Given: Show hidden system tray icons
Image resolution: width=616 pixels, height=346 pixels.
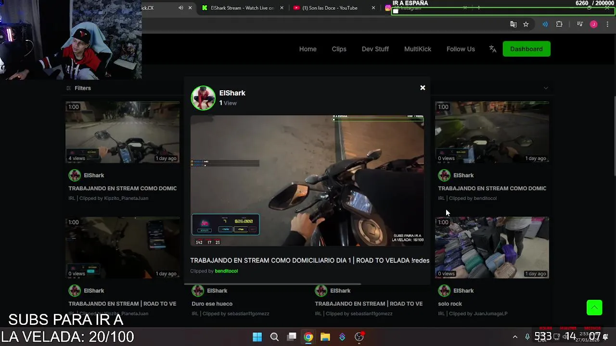Looking at the screenshot, I should click(x=515, y=337).
